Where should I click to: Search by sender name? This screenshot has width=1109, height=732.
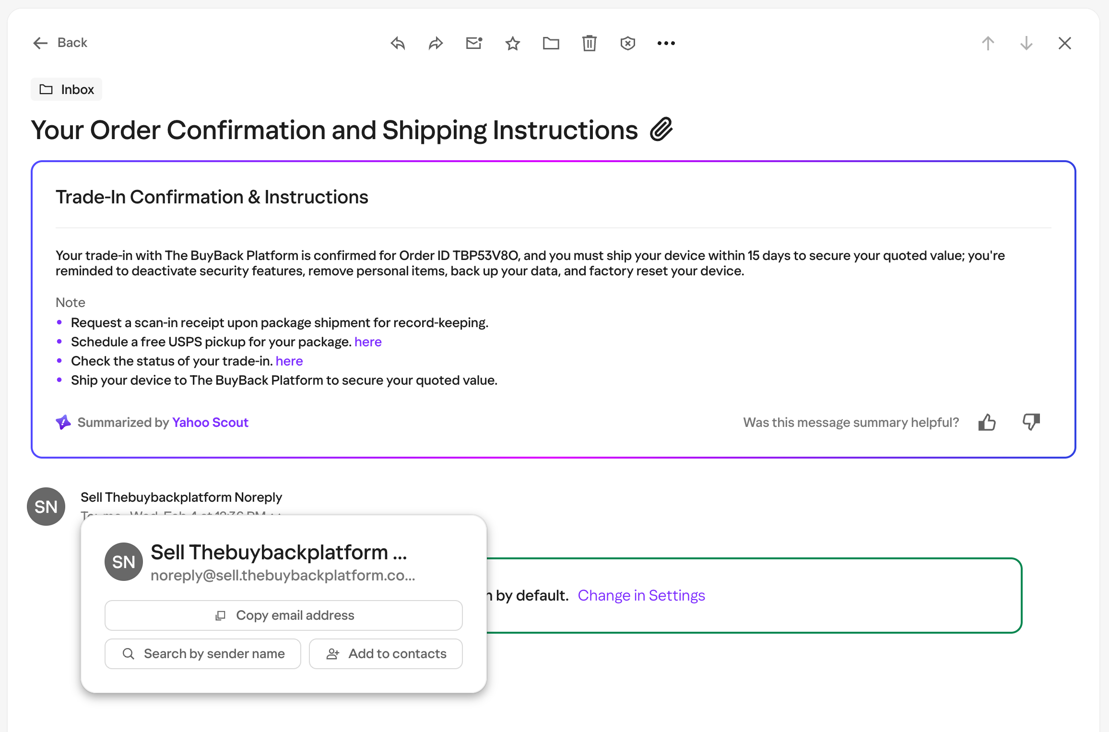pyautogui.click(x=203, y=653)
